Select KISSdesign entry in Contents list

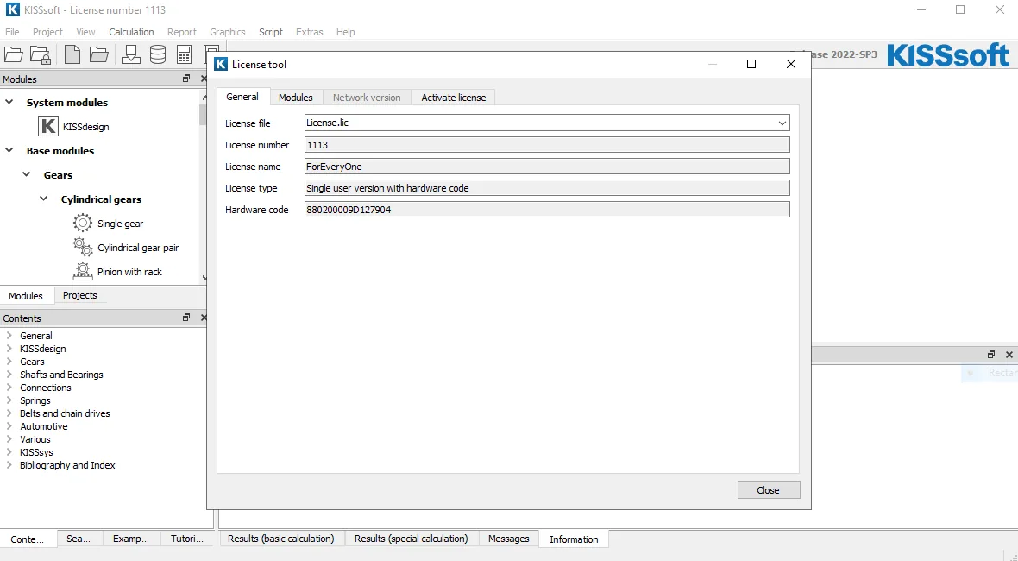coord(43,348)
